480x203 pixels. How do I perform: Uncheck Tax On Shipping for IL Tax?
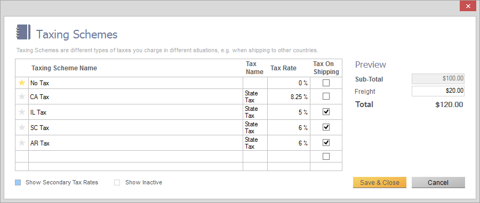tap(326, 112)
